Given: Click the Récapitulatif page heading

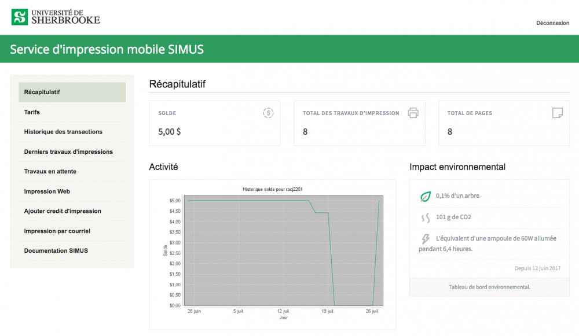Looking at the screenshot, I should click(x=177, y=84).
